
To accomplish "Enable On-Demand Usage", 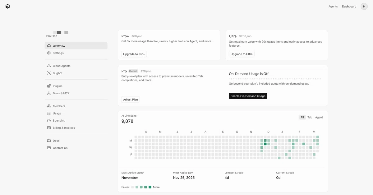I will pos(248,96).
